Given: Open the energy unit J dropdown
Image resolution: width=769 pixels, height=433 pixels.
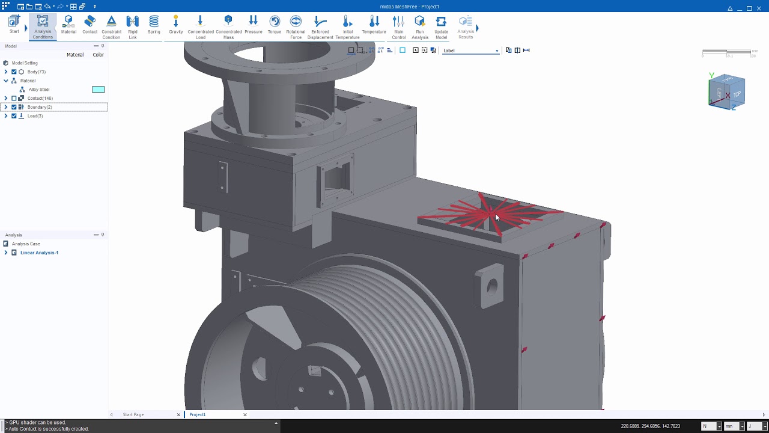Looking at the screenshot, I should click(764, 426).
